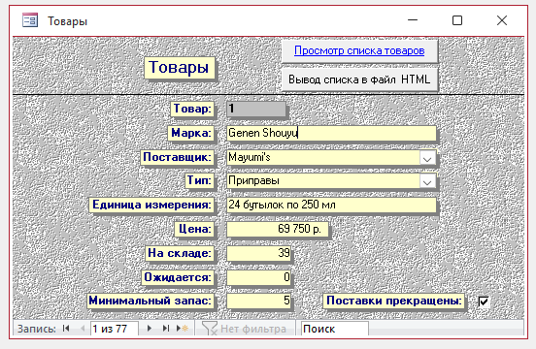The width and height of the screenshot is (536, 349).
Task: Open the Поставщик dropdown arrow
Action: 427,158
